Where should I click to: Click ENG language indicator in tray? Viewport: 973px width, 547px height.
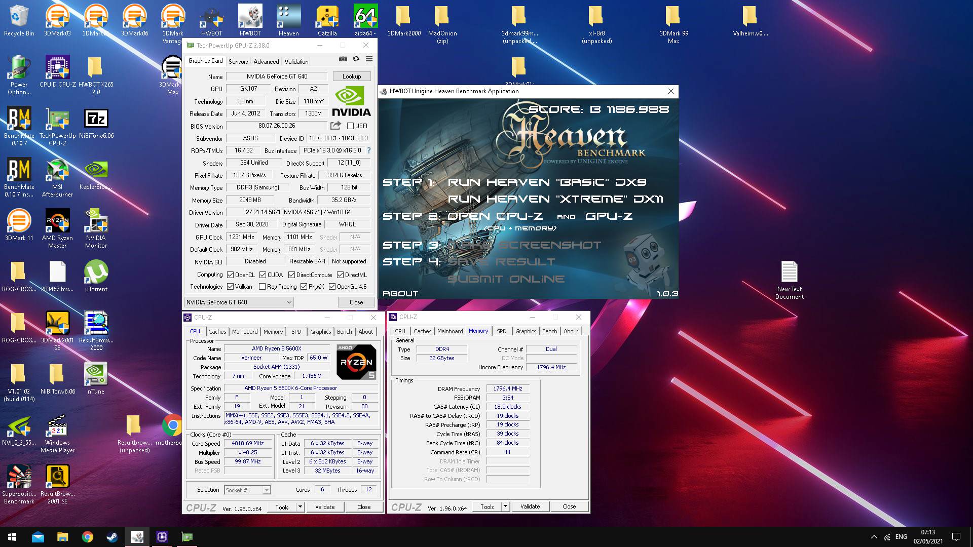[901, 537]
